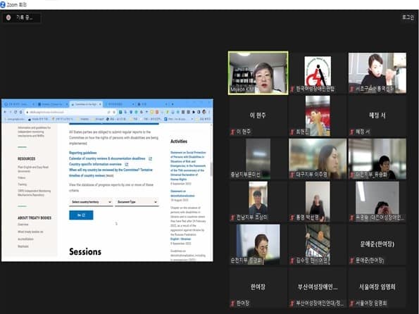This screenshot has width=419, height=314.
Task: Expand the bookmarks bar overflow arrow
Action: (x=192, y=119)
